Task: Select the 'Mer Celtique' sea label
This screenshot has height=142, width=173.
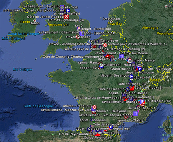Action: pyautogui.click(x=22, y=70)
